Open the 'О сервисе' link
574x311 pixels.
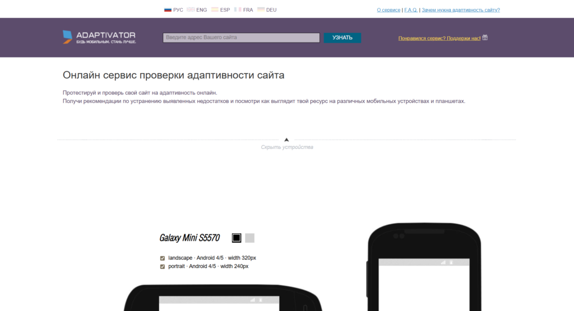388,10
